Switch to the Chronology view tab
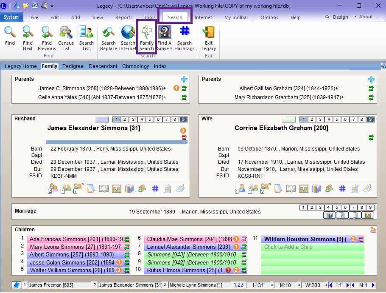The image size is (386, 293). [x=135, y=66]
